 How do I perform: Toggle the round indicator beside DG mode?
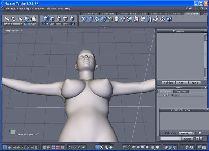(x=200, y=133)
